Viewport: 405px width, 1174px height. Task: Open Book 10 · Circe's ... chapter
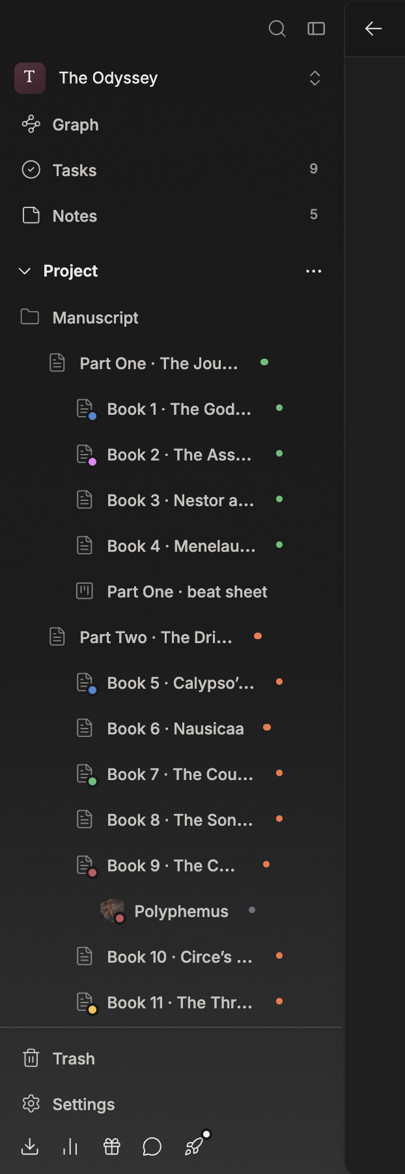pos(180,957)
